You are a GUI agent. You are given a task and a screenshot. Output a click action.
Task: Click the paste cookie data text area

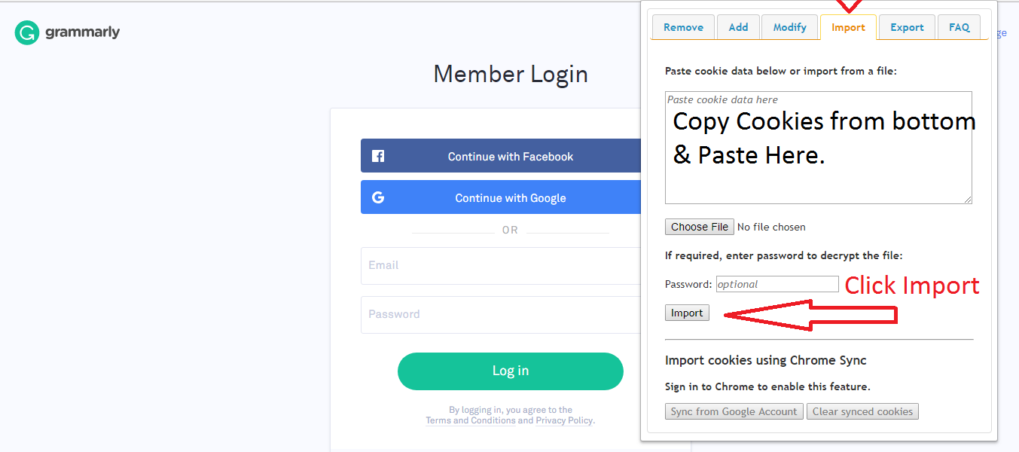(819, 148)
